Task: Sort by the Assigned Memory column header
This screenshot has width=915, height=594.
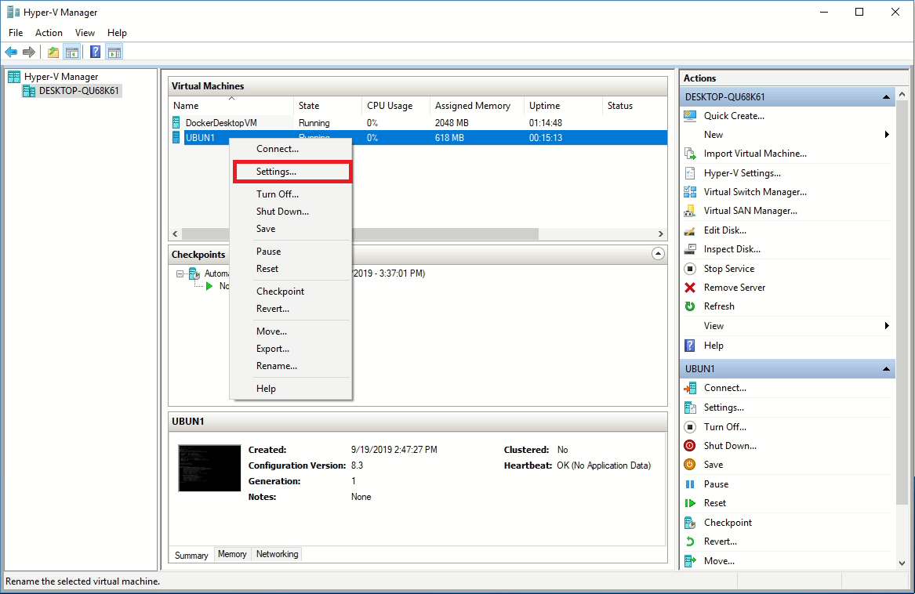Action: click(477, 106)
